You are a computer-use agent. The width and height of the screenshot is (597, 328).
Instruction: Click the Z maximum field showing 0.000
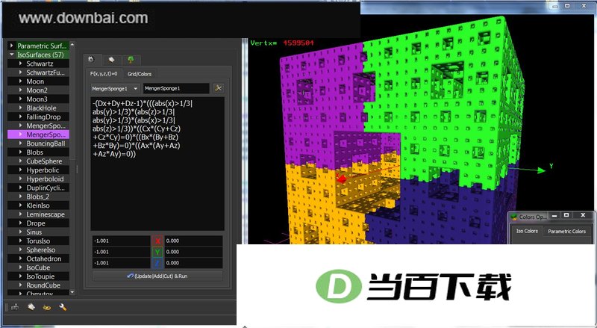pos(193,263)
